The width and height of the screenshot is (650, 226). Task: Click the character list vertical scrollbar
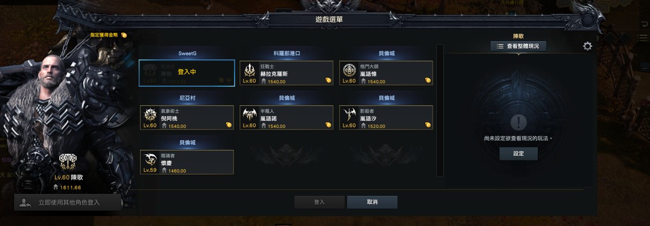440,110
